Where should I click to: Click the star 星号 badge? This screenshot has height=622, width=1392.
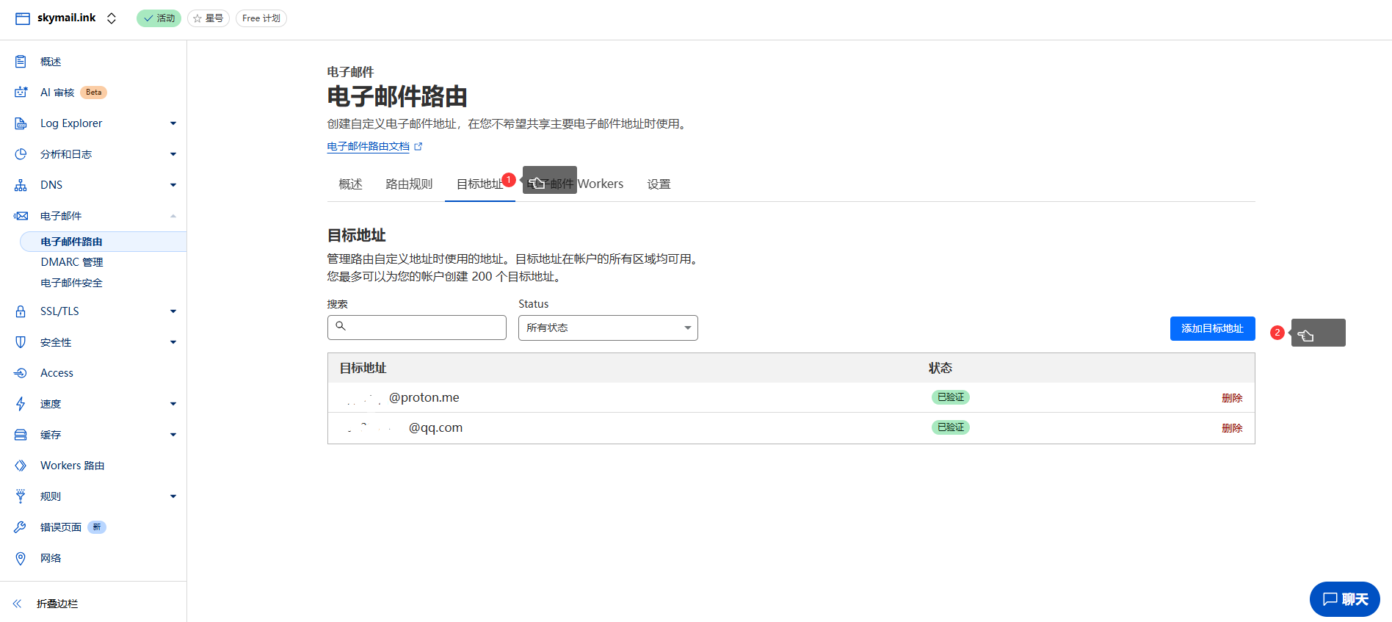point(209,18)
